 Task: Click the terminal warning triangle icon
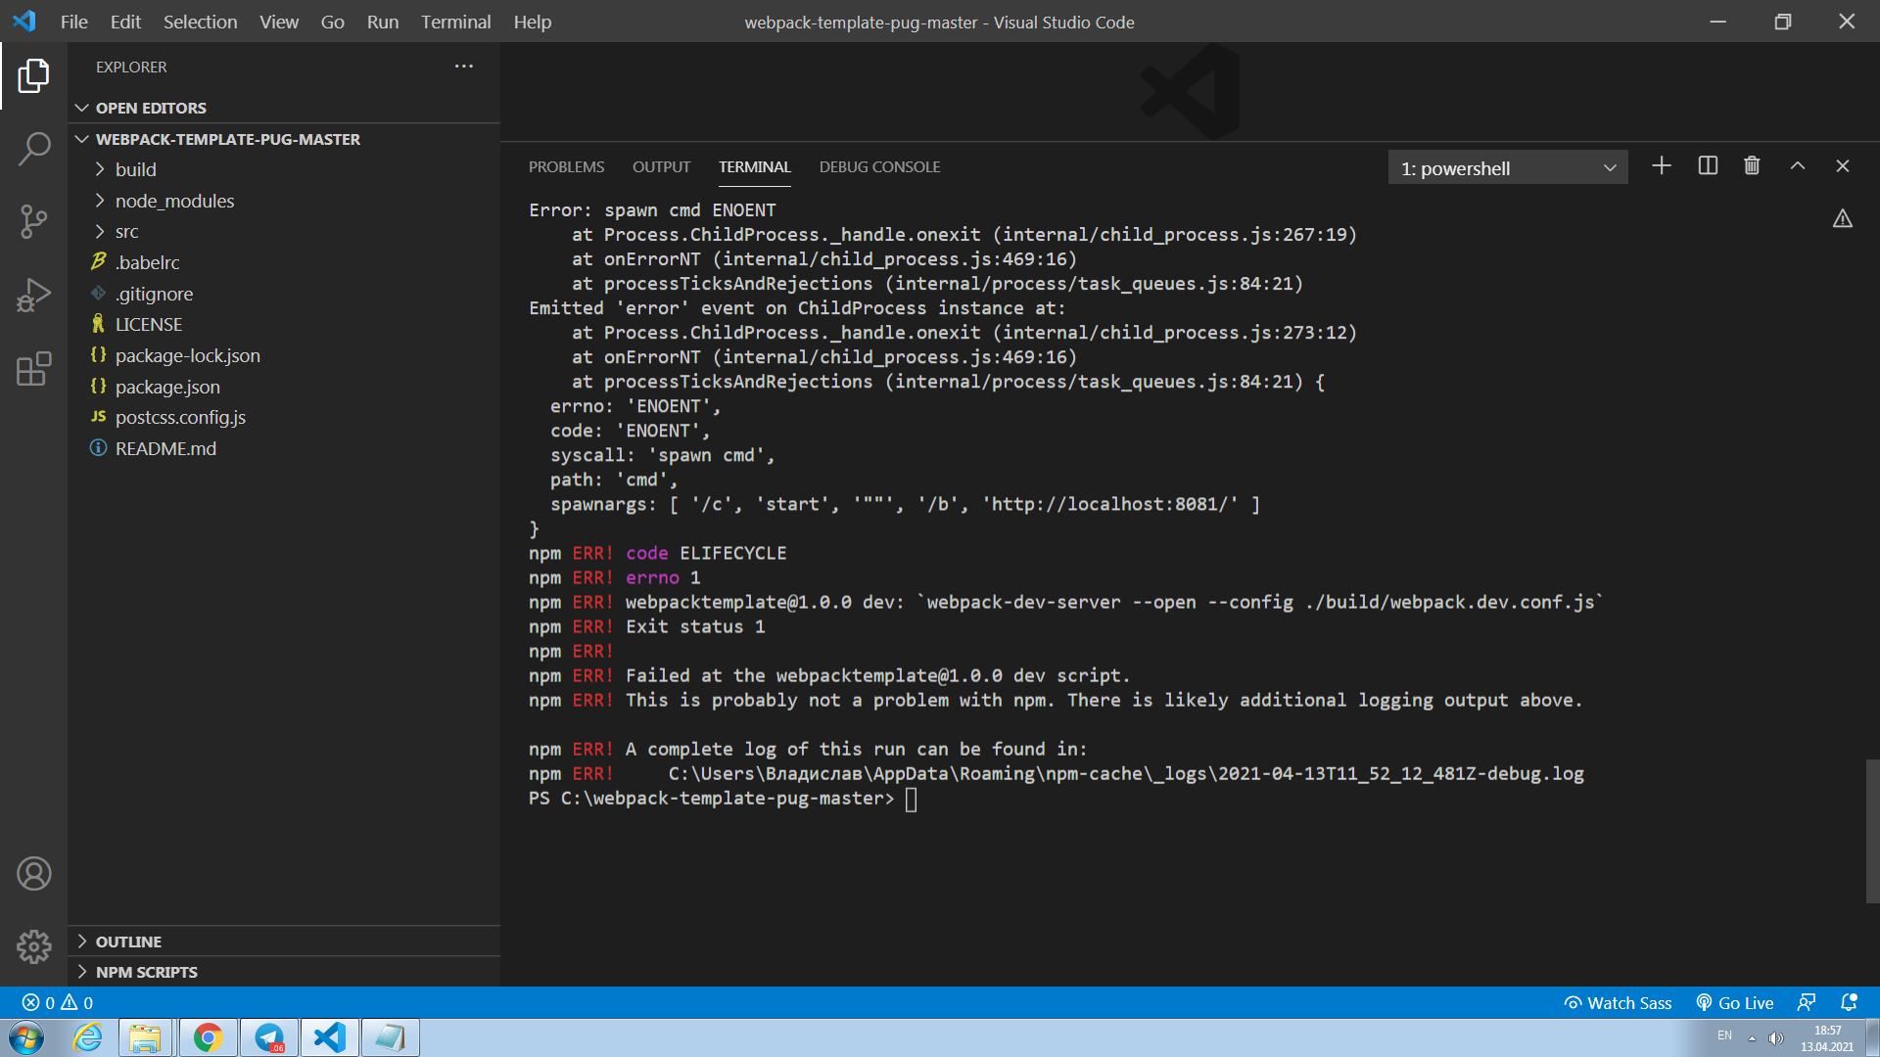click(1843, 218)
